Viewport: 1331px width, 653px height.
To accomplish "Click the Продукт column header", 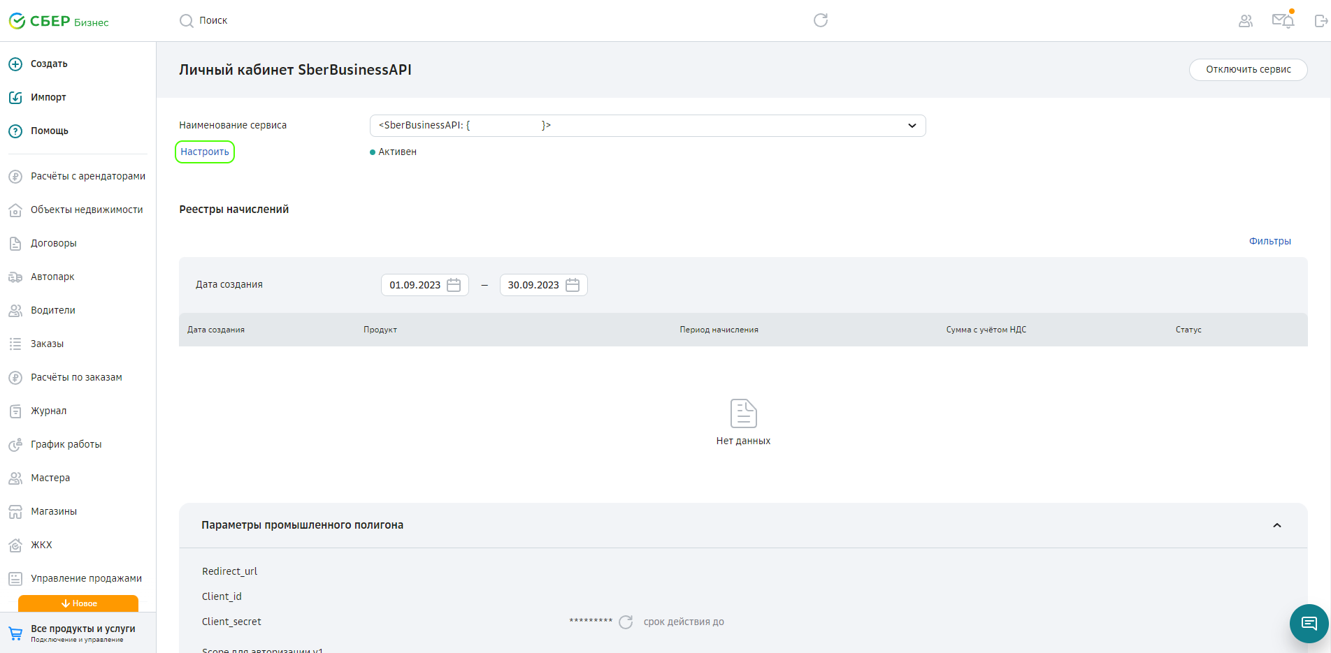I will [x=380, y=330].
